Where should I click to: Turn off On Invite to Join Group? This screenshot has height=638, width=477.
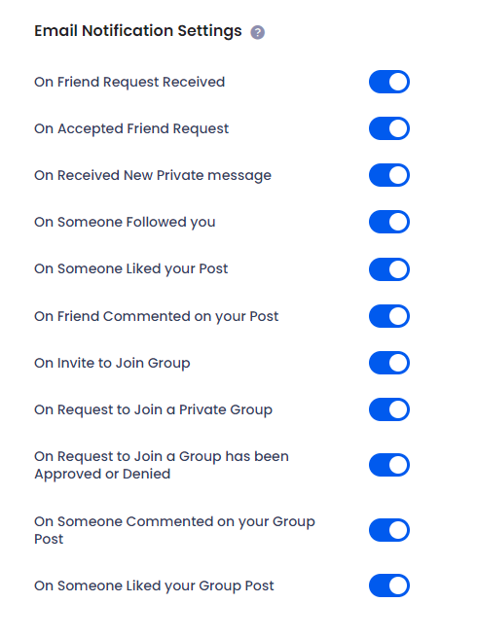coord(389,363)
